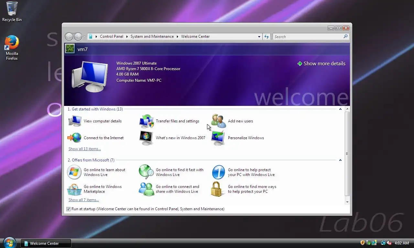This screenshot has height=248, width=414.
Task: Click 1. Get started with Windows (13) heading
Action: pos(95,109)
